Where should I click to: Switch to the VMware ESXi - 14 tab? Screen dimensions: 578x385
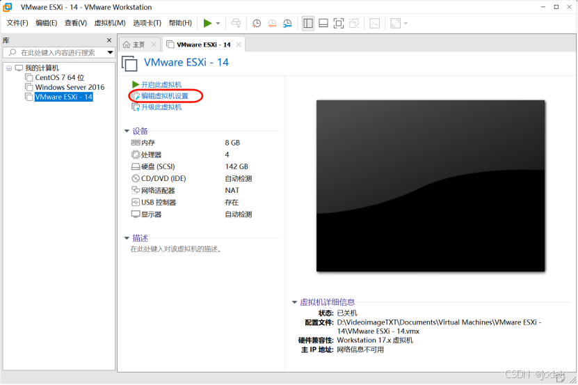[x=204, y=45]
